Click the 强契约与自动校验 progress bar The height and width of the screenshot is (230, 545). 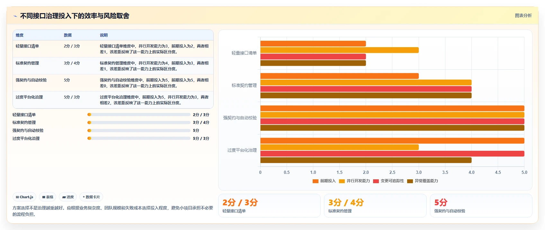(139, 131)
